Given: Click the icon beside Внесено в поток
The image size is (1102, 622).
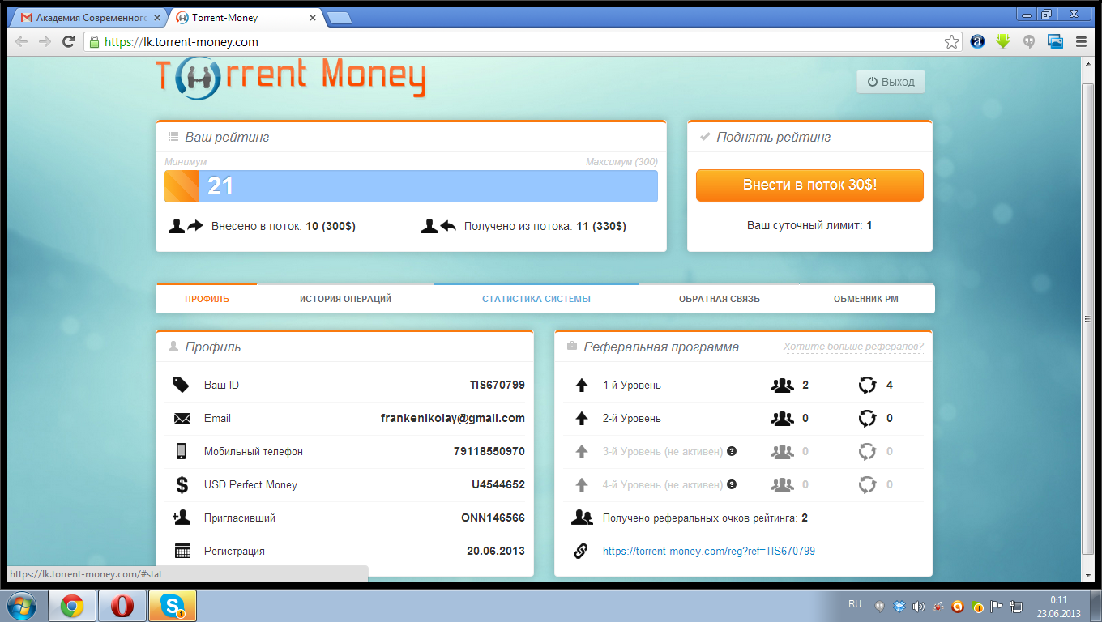Looking at the screenshot, I should pyautogui.click(x=186, y=226).
